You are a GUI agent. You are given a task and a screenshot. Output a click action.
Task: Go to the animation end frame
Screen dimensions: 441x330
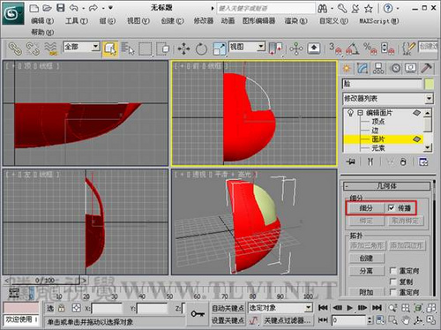[377, 308]
